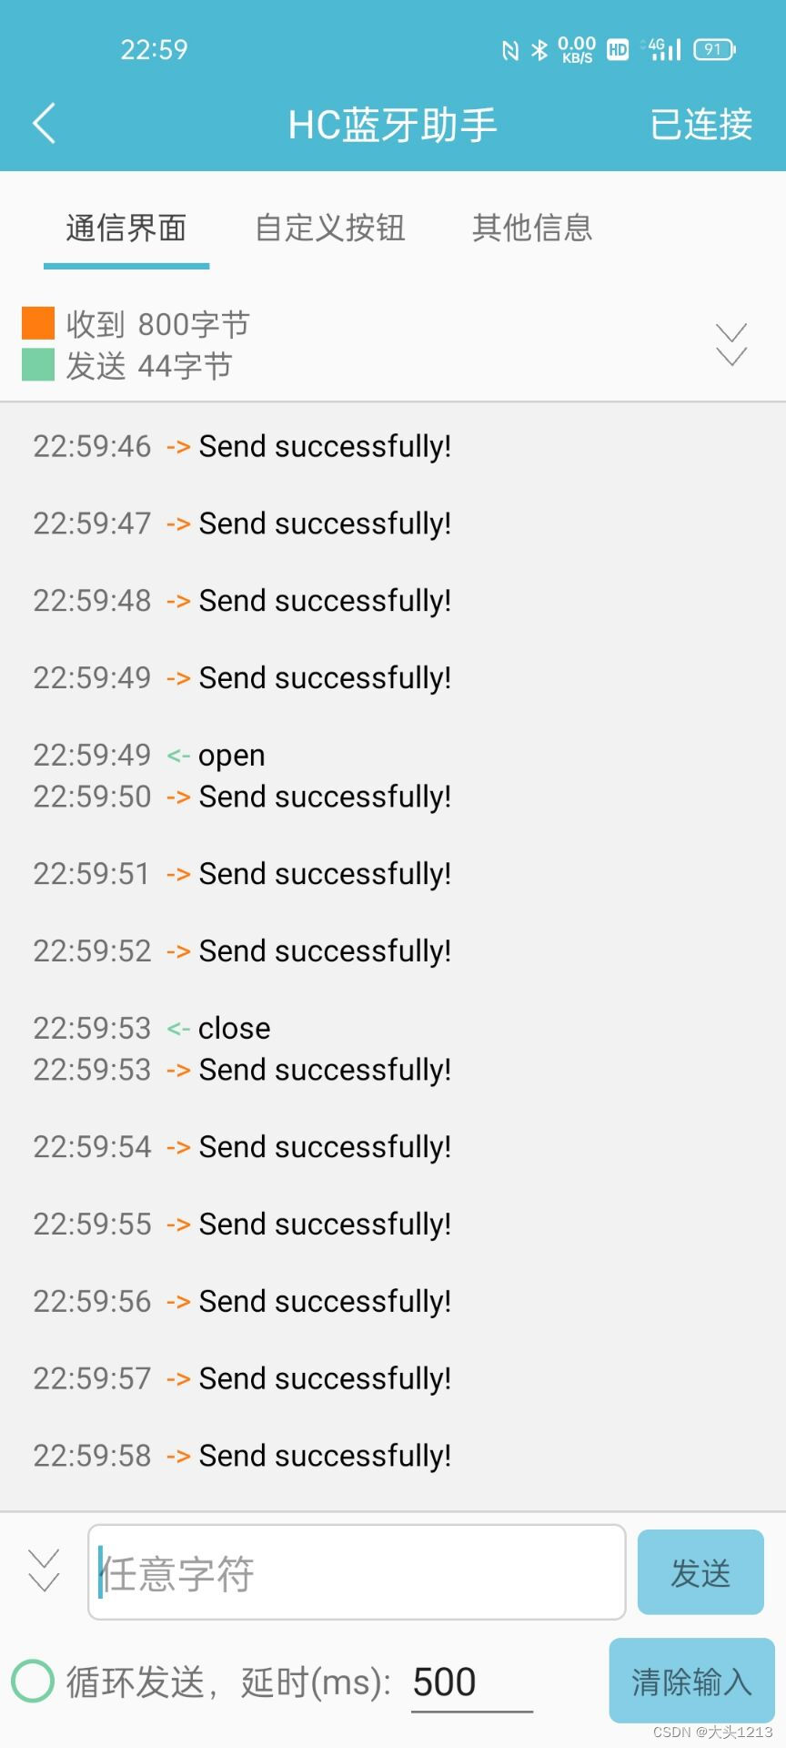Expand the byte counter double chevron
This screenshot has width=786, height=1748.
click(731, 345)
